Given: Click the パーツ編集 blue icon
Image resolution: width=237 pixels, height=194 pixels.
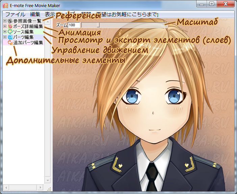Looking at the screenshot, I should (x=10, y=37).
